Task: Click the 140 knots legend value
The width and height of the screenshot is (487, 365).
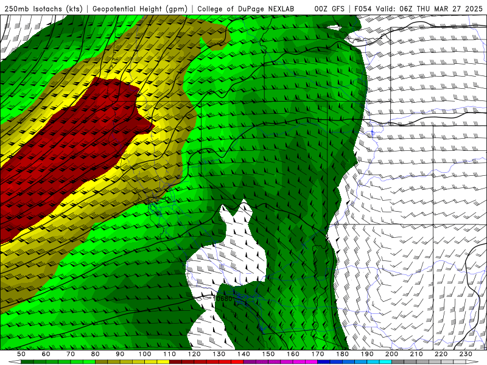Action: [243, 354]
